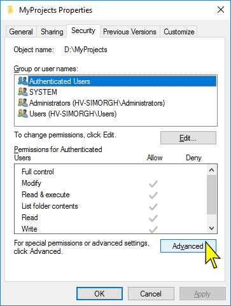The image size is (231, 306).
Task: Open the Customize tab
Action: pos(179,32)
